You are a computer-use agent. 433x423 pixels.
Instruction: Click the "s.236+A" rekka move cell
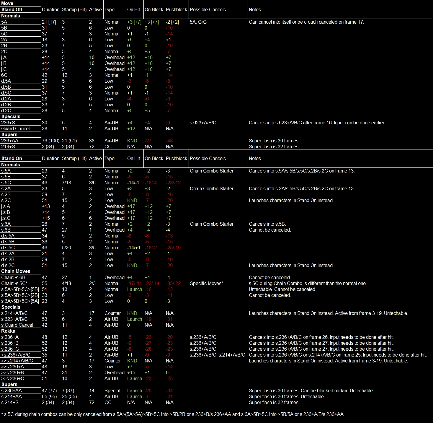(x=21, y=337)
